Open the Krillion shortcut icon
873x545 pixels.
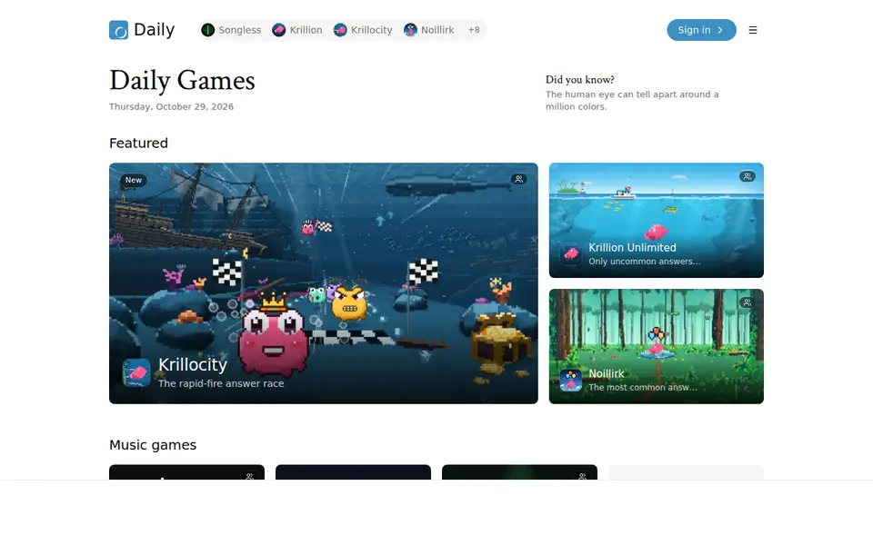(279, 30)
